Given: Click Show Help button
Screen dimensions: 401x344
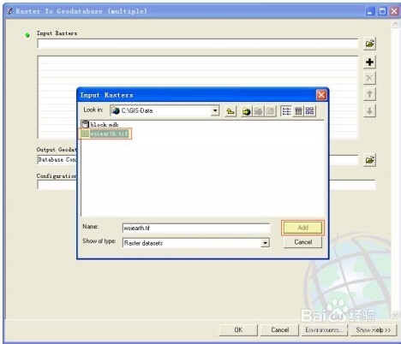Looking at the screenshot, I should coord(374,329).
